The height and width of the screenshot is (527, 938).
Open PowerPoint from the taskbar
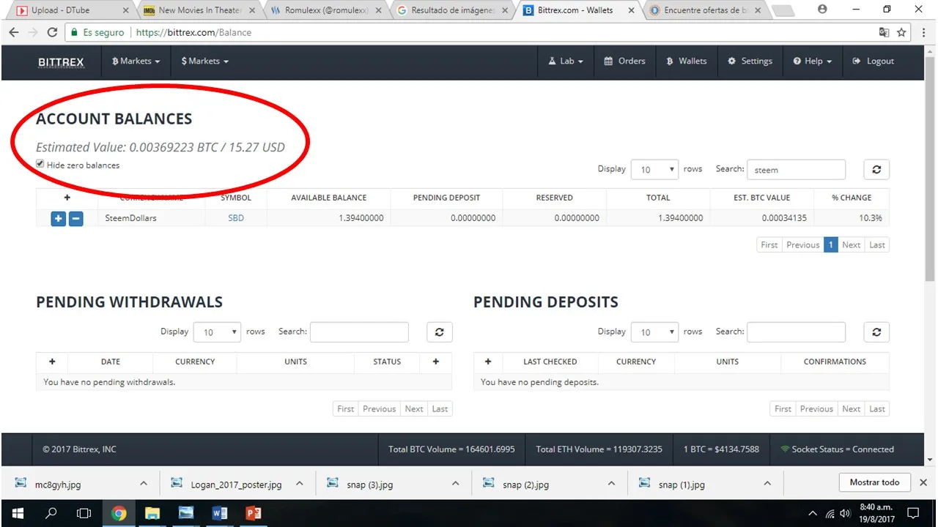(253, 513)
